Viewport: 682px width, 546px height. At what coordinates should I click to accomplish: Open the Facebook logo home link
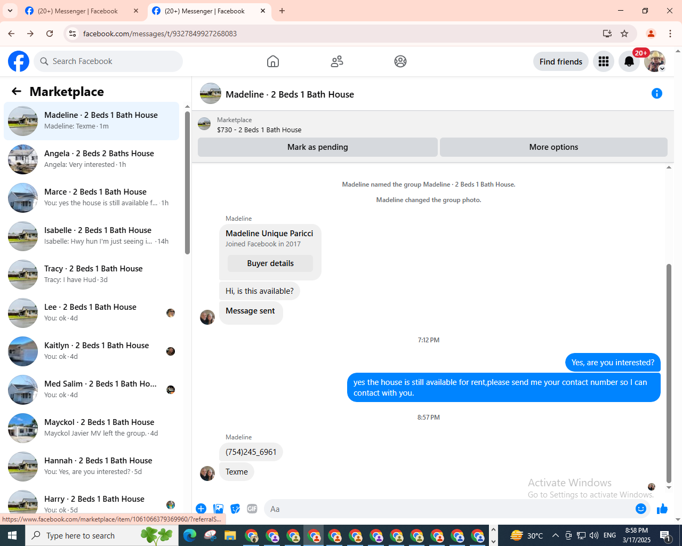coord(19,61)
